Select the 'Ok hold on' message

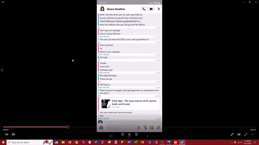click(x=105, y=85)
